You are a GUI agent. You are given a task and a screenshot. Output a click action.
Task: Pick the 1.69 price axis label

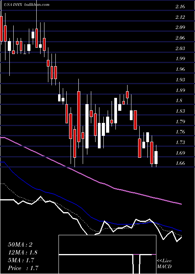(x=180, y=153)
